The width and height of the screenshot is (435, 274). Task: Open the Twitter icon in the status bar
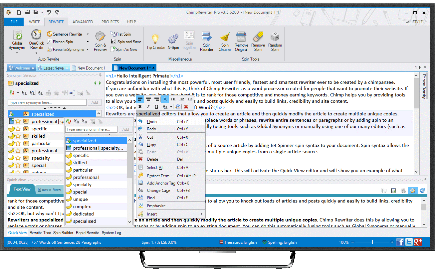point(409,242)
